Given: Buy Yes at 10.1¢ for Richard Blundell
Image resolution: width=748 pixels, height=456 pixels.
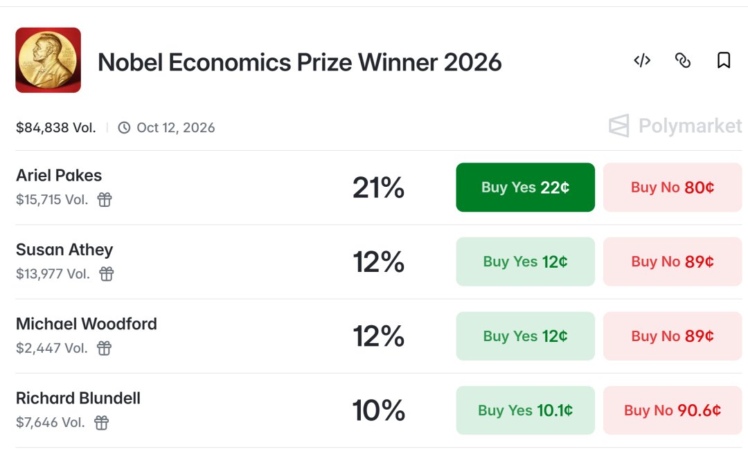Looking at the screenshot, I should (525, 410).
